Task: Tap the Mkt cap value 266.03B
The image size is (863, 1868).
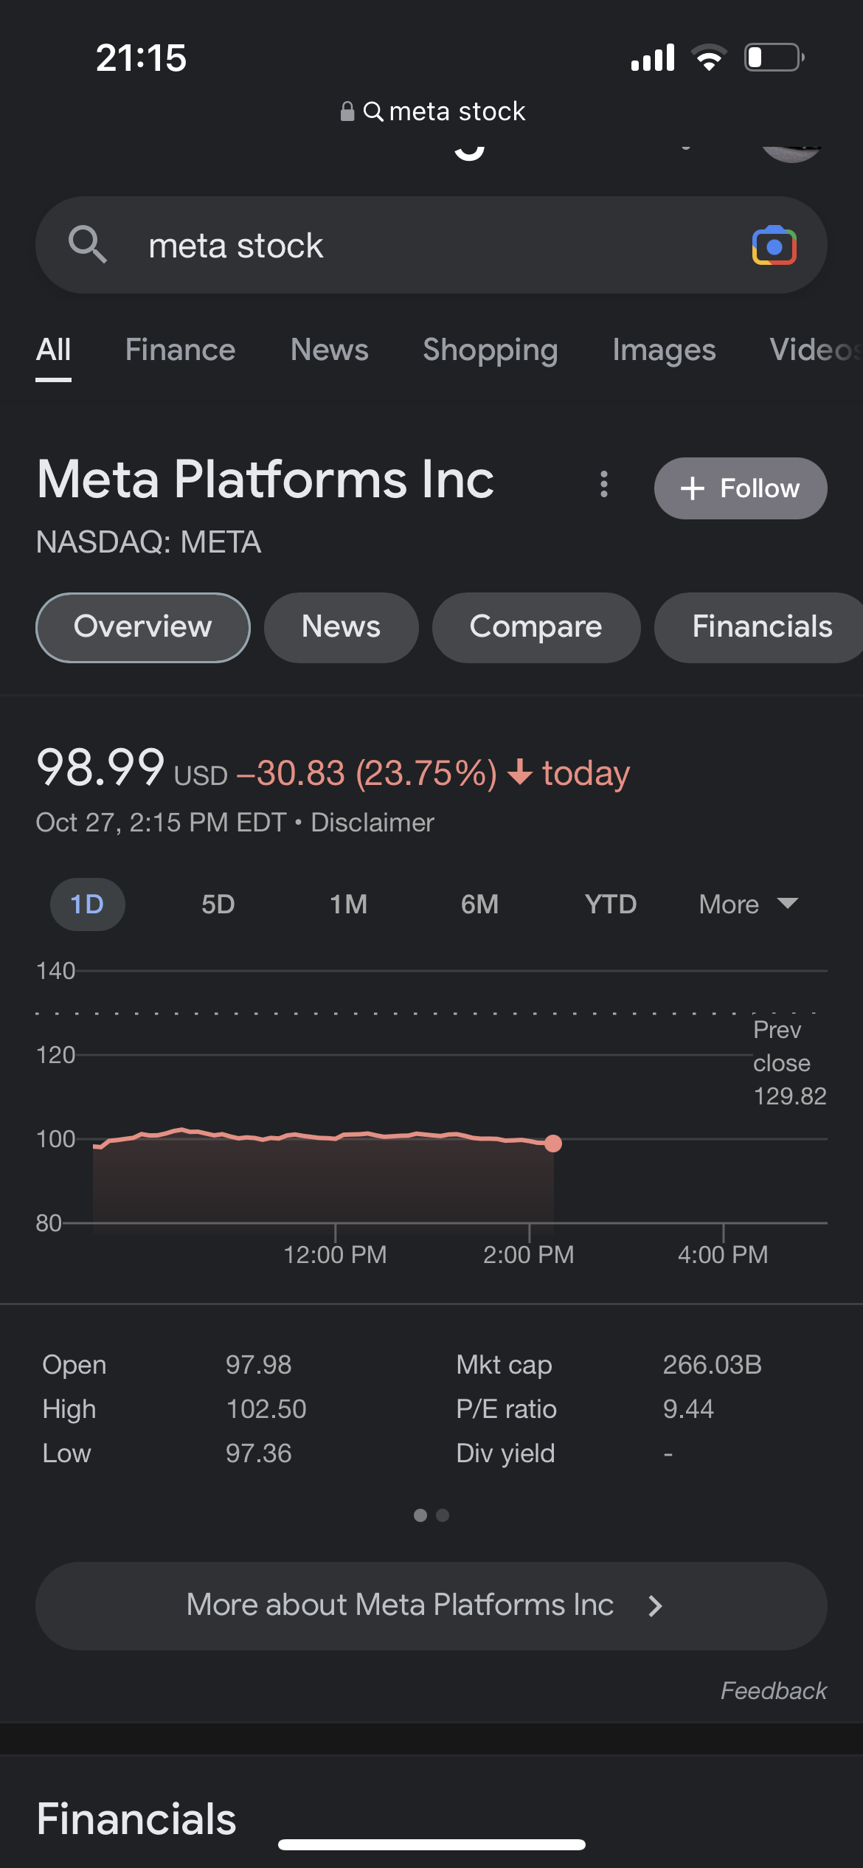Action: (713, 1365)
